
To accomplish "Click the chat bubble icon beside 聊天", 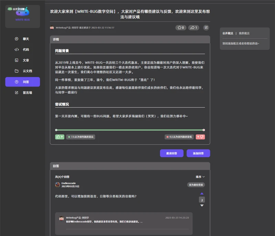I will pos(16,39).
